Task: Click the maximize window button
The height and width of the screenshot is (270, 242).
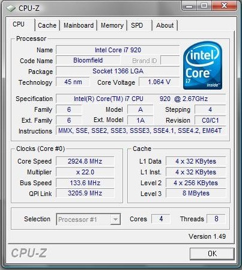Action: click(x=204, y=6)
